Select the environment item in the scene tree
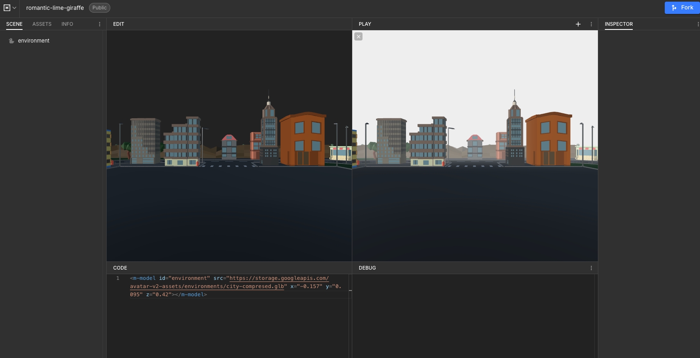This screenshot has width=700, height=358. coord(34,41)
